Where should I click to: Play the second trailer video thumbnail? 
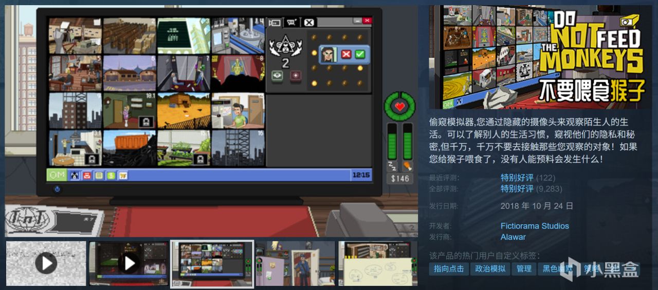pyautogui.click(x=129, y=263)
